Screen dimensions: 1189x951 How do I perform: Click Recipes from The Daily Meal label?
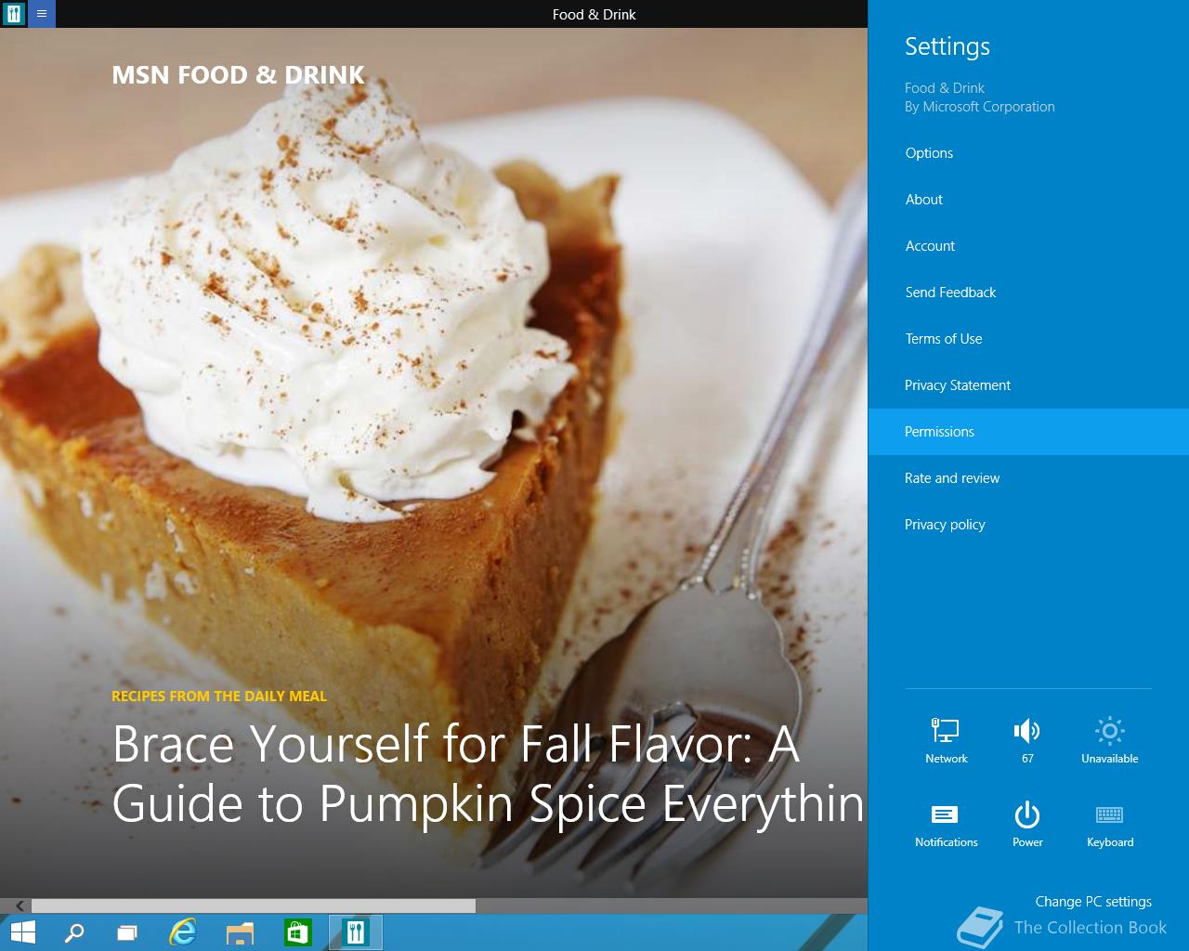tap(219, 696)
